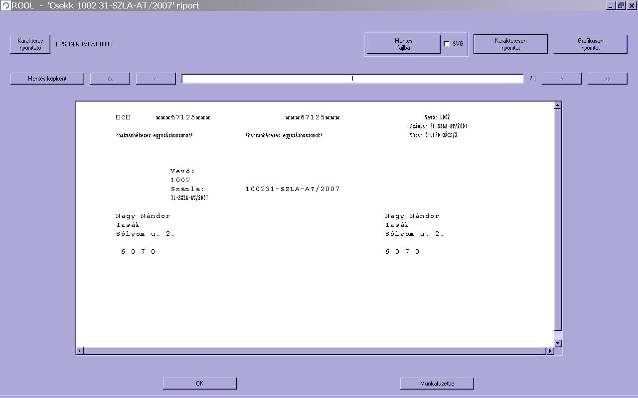This screenshot has height=398, width=638.
Task: Click the page number field showing 1
Action: pyautogui.click(x=353, y=79)
